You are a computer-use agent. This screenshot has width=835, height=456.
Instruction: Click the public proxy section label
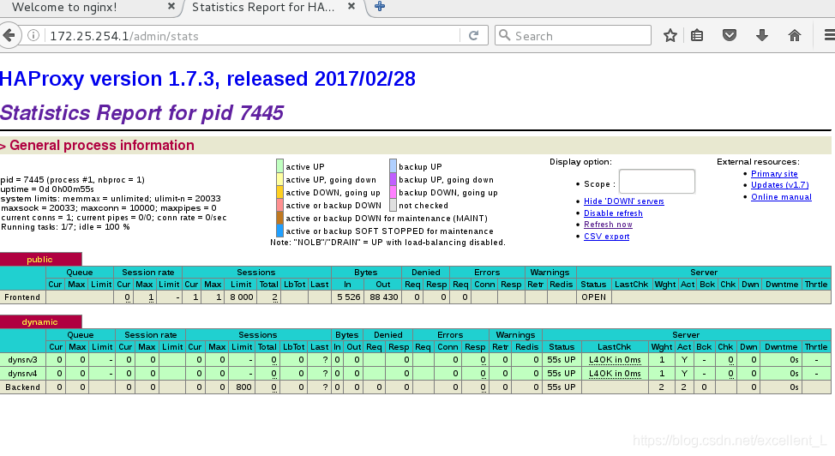coord(40,260)
